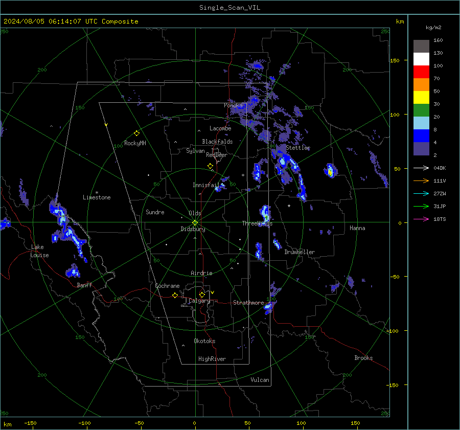The height and width of the screenshot is (430, 460).
Task: Click the white 100-130 legend swatch
Action: click(421, 59)
